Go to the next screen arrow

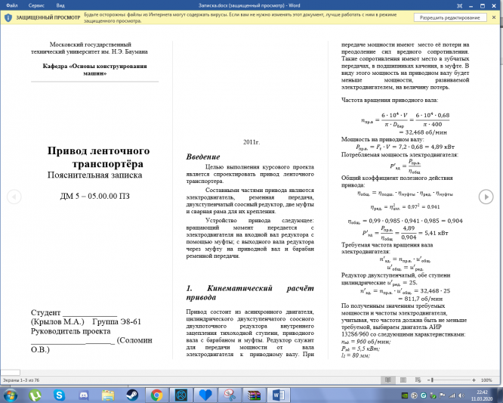[x=486, y=197]
